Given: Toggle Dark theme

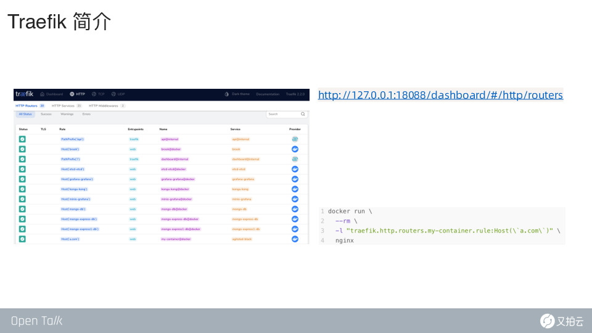Looking at the screenshot, I should click(237, 94).
